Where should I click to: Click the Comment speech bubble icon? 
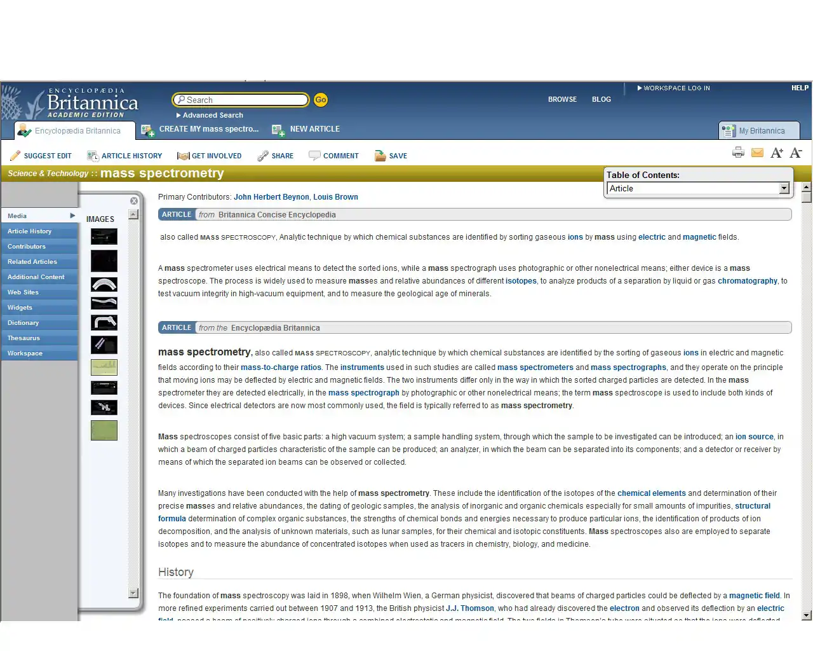314,156
